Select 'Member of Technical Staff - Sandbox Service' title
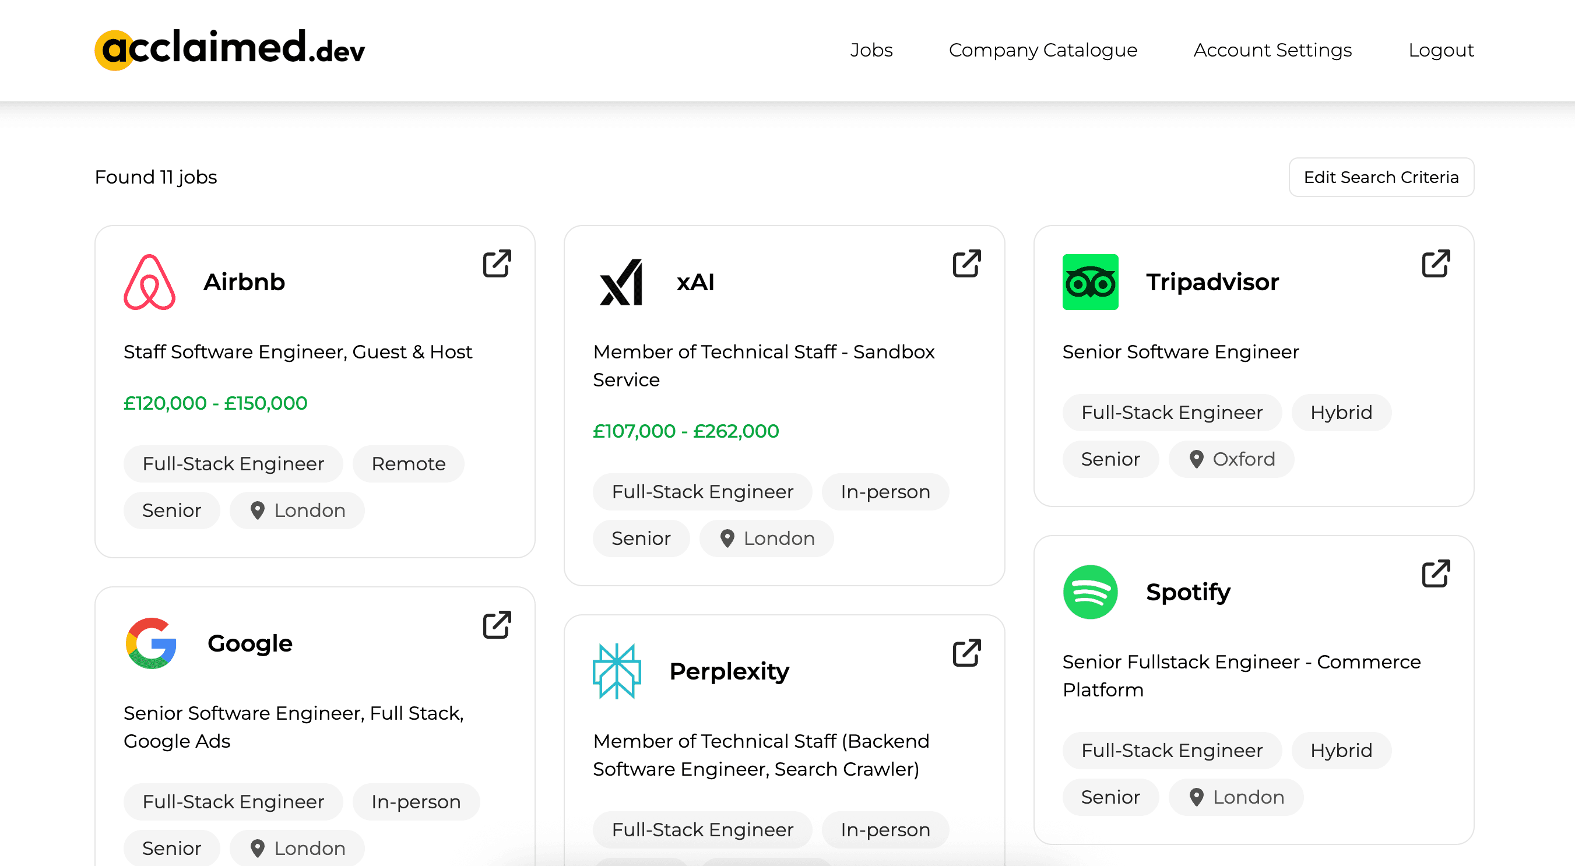1575x866 pixels. [764, 365]
